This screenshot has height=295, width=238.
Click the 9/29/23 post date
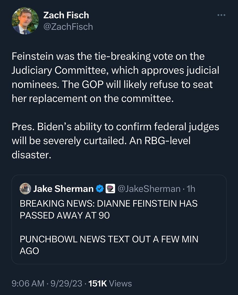click(66, 283)
